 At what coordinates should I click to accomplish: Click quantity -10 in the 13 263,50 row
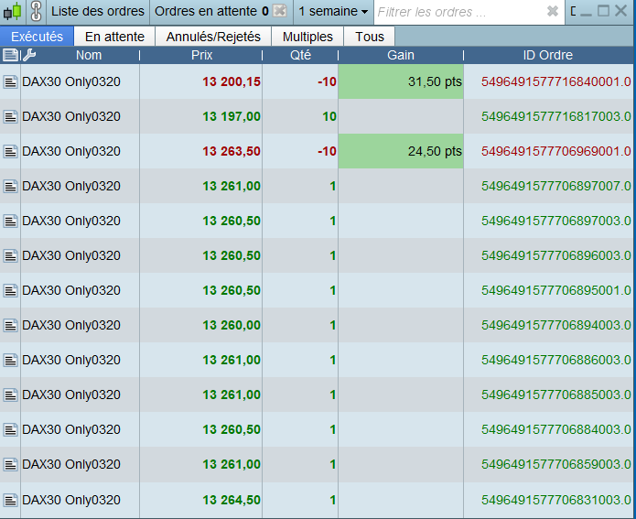(327, 151)
